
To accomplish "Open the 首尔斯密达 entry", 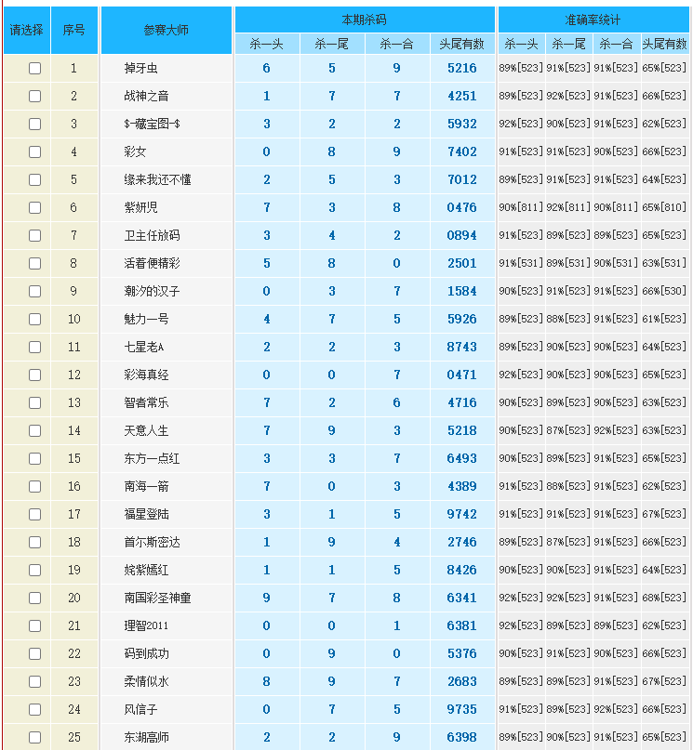I will [152, 542].
